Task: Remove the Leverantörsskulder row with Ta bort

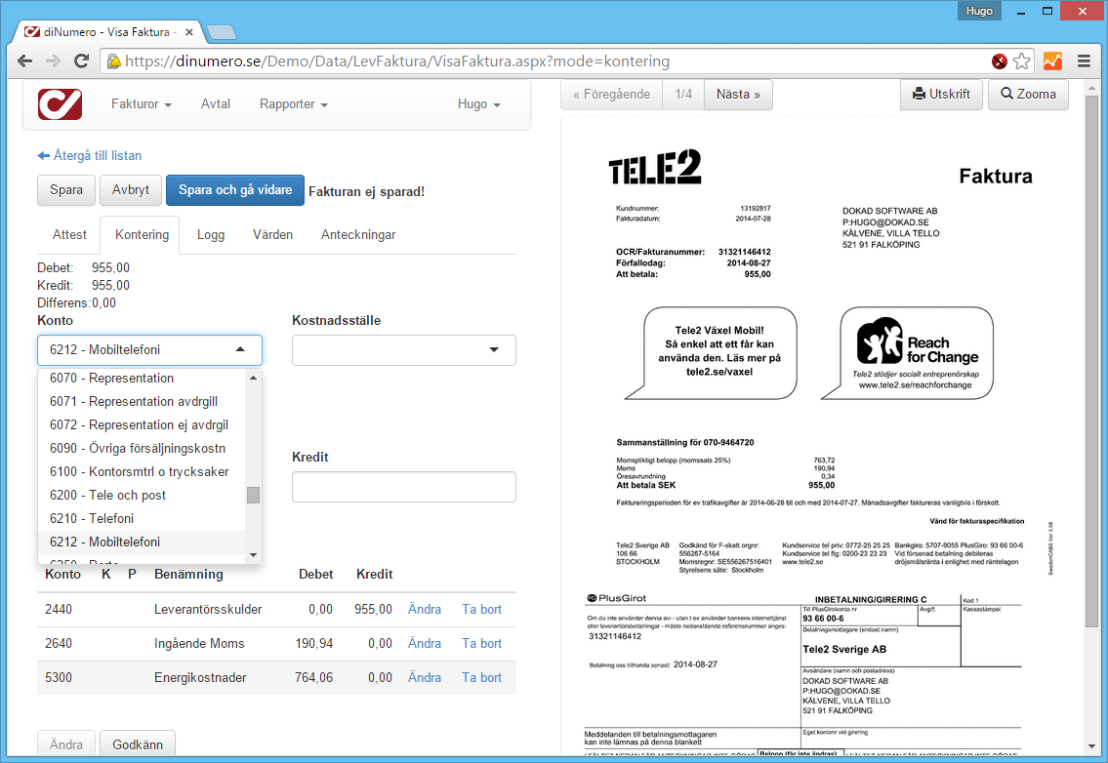Action: tap(482, 609)
